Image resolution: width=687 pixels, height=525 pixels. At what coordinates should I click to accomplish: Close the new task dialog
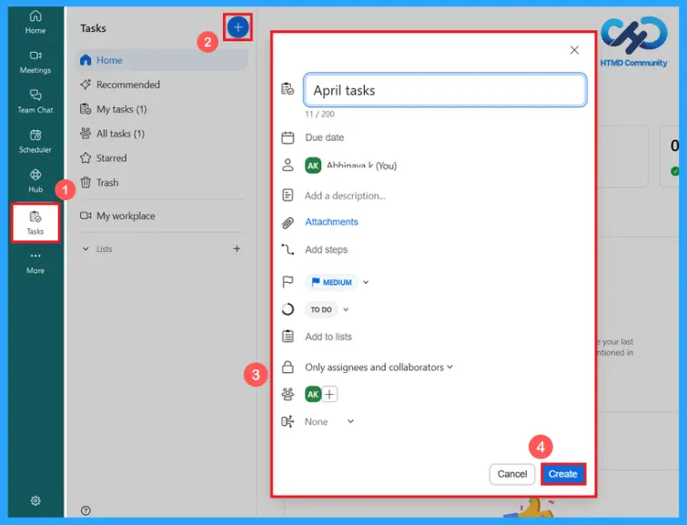point(574,50)
